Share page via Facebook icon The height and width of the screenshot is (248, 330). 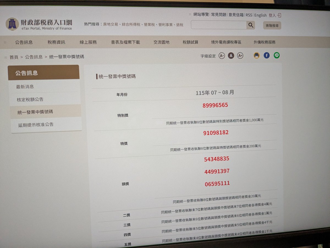pyautogui.click(x=266, y=55)
